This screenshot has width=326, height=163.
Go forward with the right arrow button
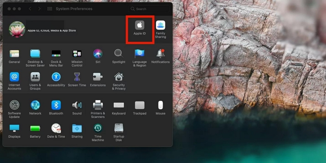(39, 9)
